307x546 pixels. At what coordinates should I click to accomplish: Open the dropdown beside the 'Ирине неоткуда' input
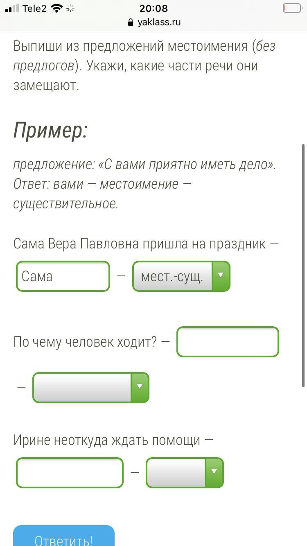click(x=185, y=473)
